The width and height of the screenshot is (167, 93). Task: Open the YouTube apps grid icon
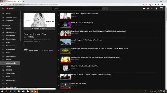[x=148, y=9]
